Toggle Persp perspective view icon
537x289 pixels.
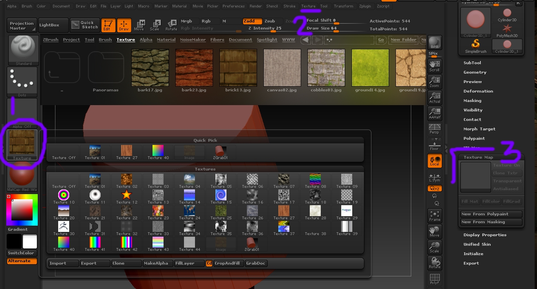(x=434, y=129)
